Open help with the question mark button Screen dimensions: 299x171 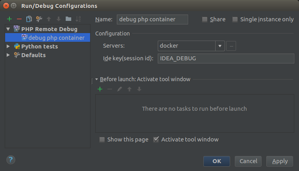[x=11, y=160]
